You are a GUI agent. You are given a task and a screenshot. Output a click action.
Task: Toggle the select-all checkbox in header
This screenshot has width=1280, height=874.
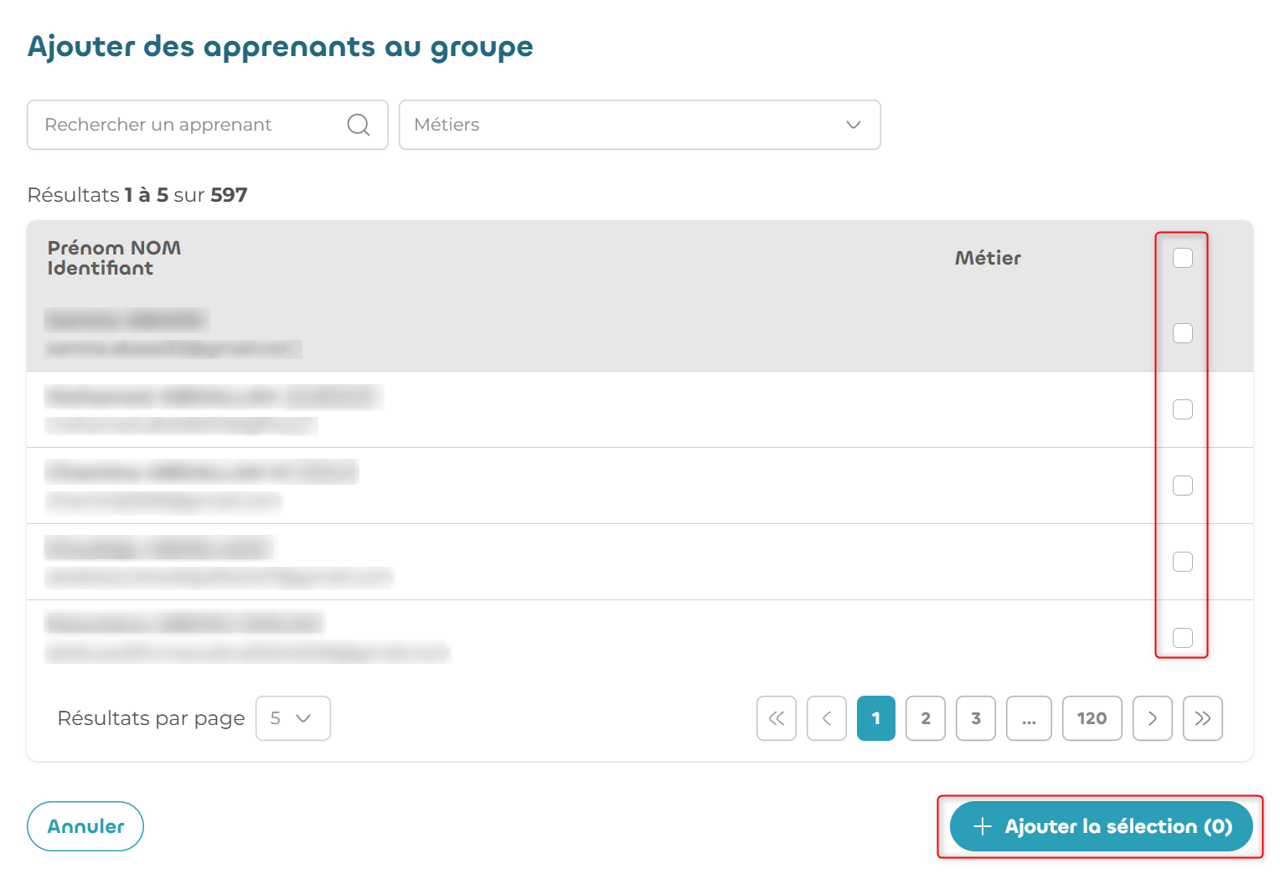click(1183, 258)
